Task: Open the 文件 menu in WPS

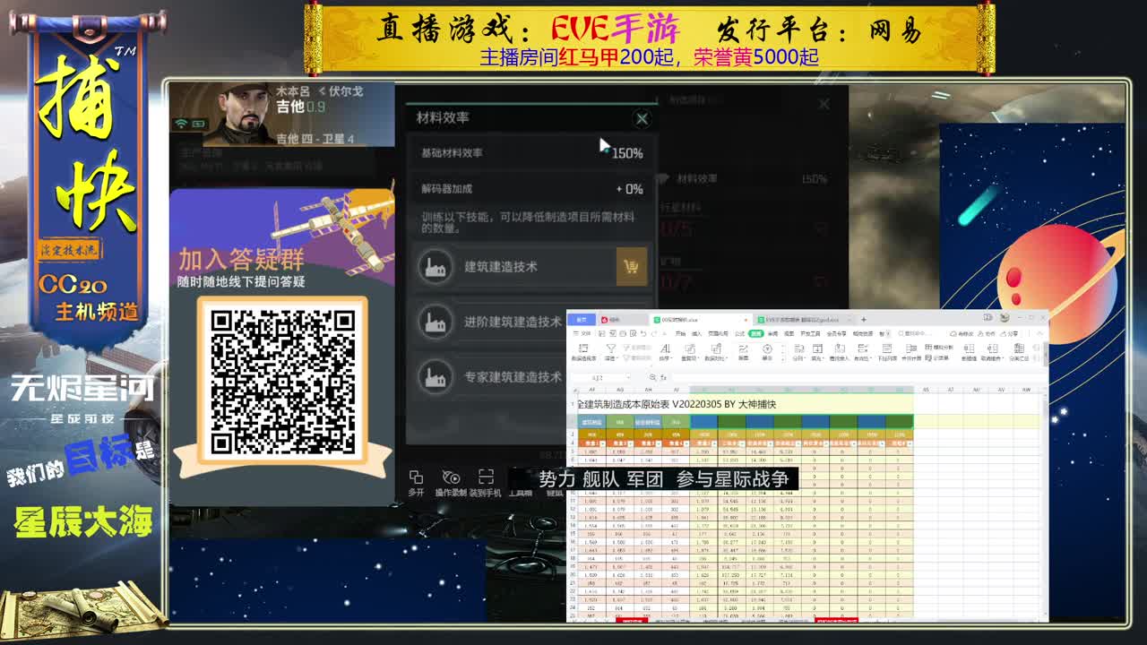Action: (584, 333)
